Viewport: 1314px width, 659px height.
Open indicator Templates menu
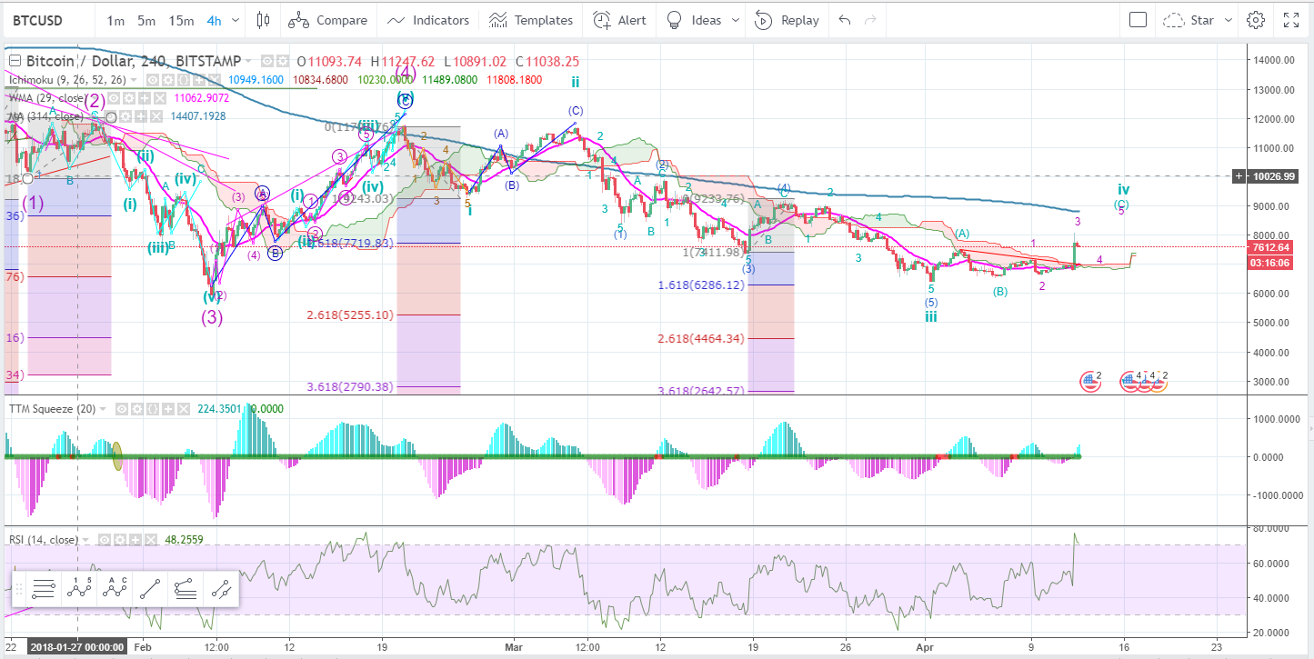click(x=531, y=20)
